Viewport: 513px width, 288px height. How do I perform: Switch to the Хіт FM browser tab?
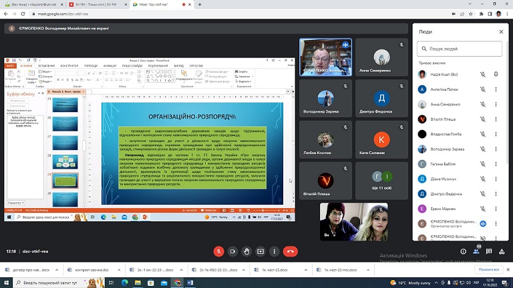98,5
